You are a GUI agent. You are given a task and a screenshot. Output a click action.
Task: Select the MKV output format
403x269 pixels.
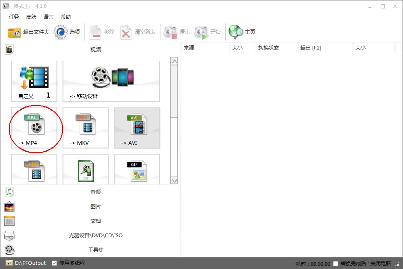[x=85, y=127]
